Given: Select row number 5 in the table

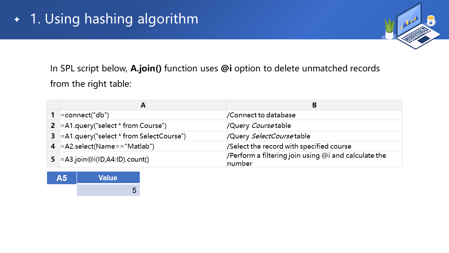Looking at the screenshot, I should (x=53, y=159).
